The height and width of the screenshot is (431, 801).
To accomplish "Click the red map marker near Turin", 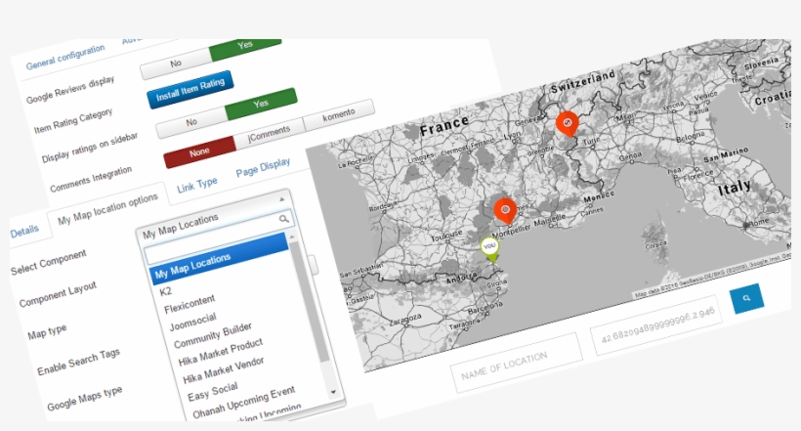I will (x=567, y=124).
